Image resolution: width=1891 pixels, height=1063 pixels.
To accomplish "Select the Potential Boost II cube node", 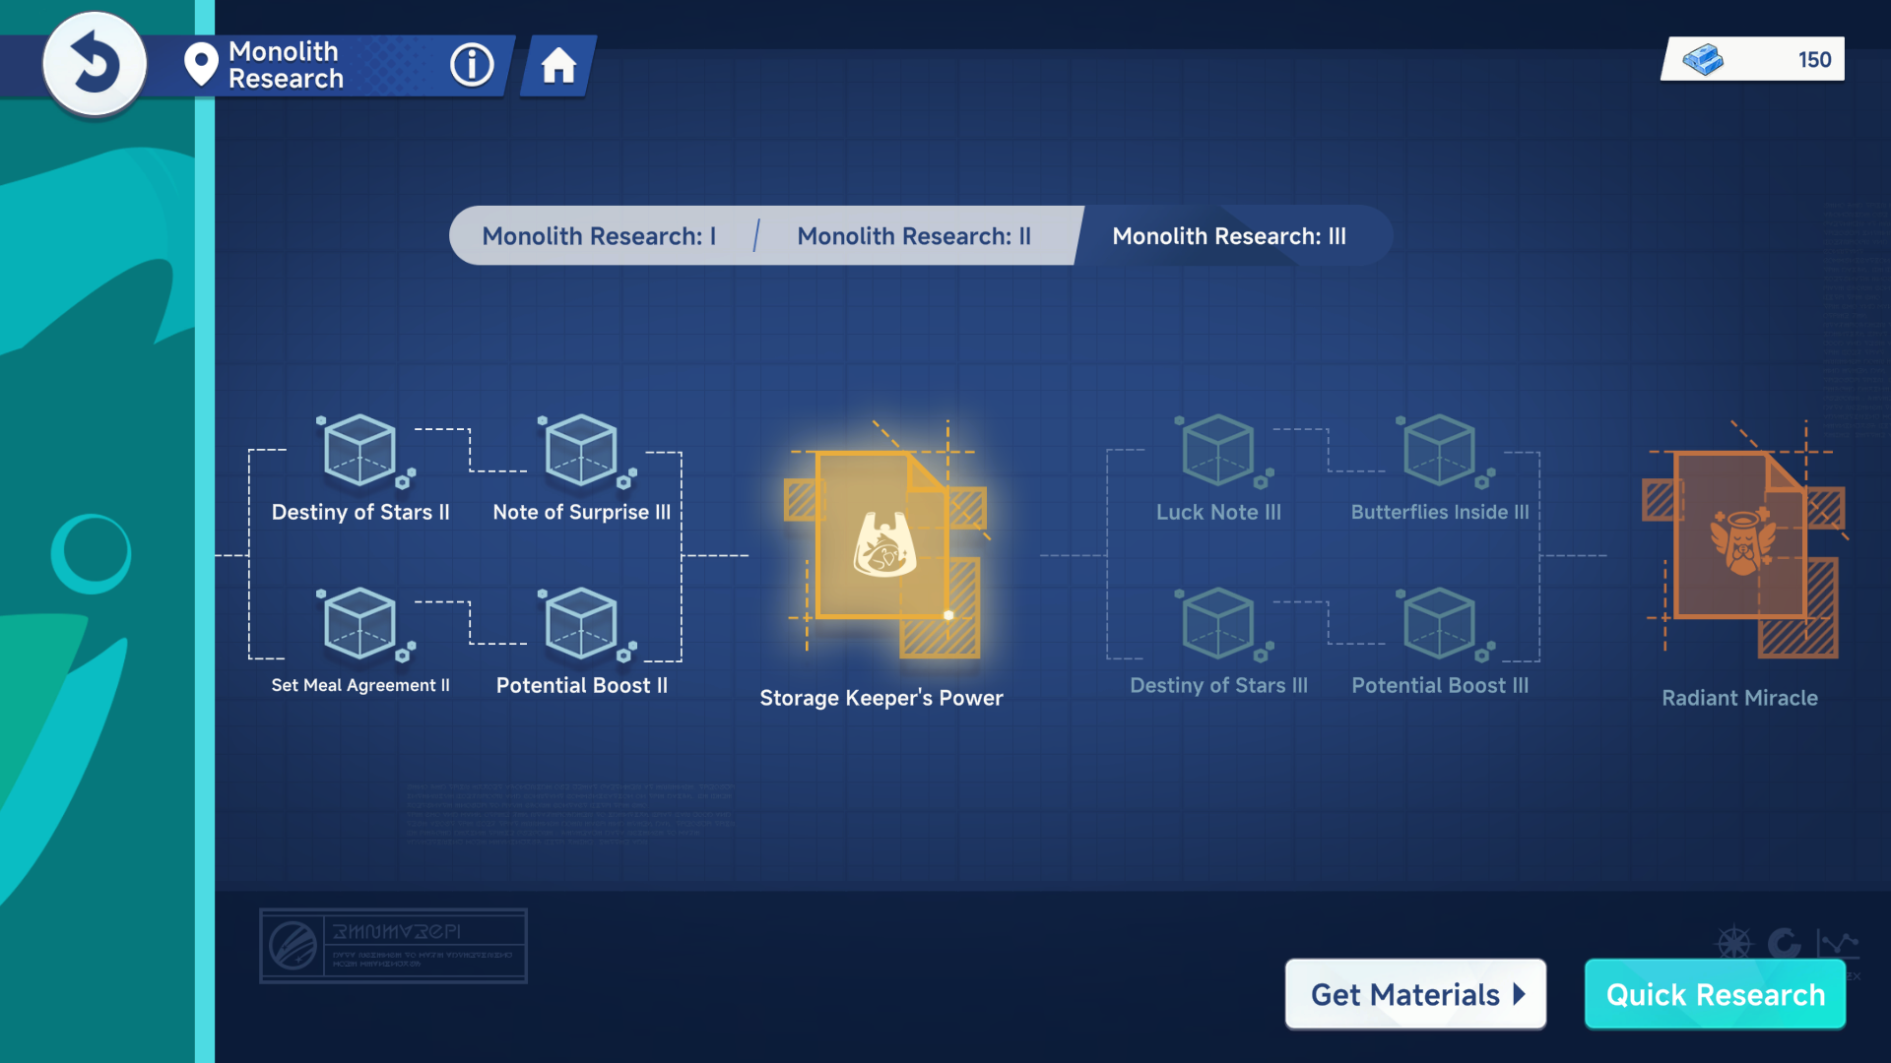I will pos(581,625).
